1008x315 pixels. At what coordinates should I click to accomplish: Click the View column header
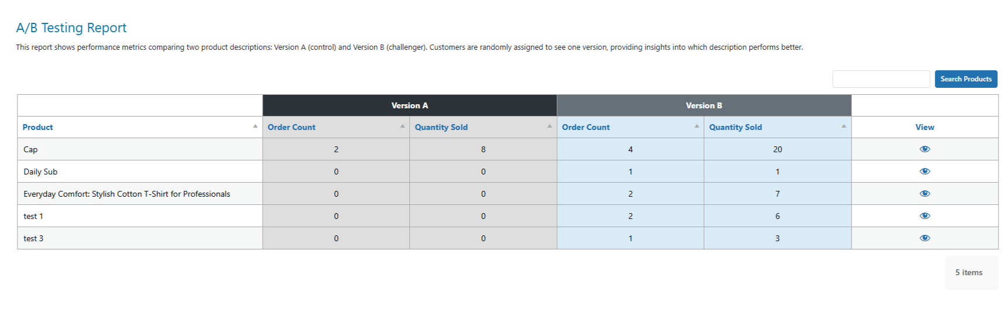pos(925,127)
